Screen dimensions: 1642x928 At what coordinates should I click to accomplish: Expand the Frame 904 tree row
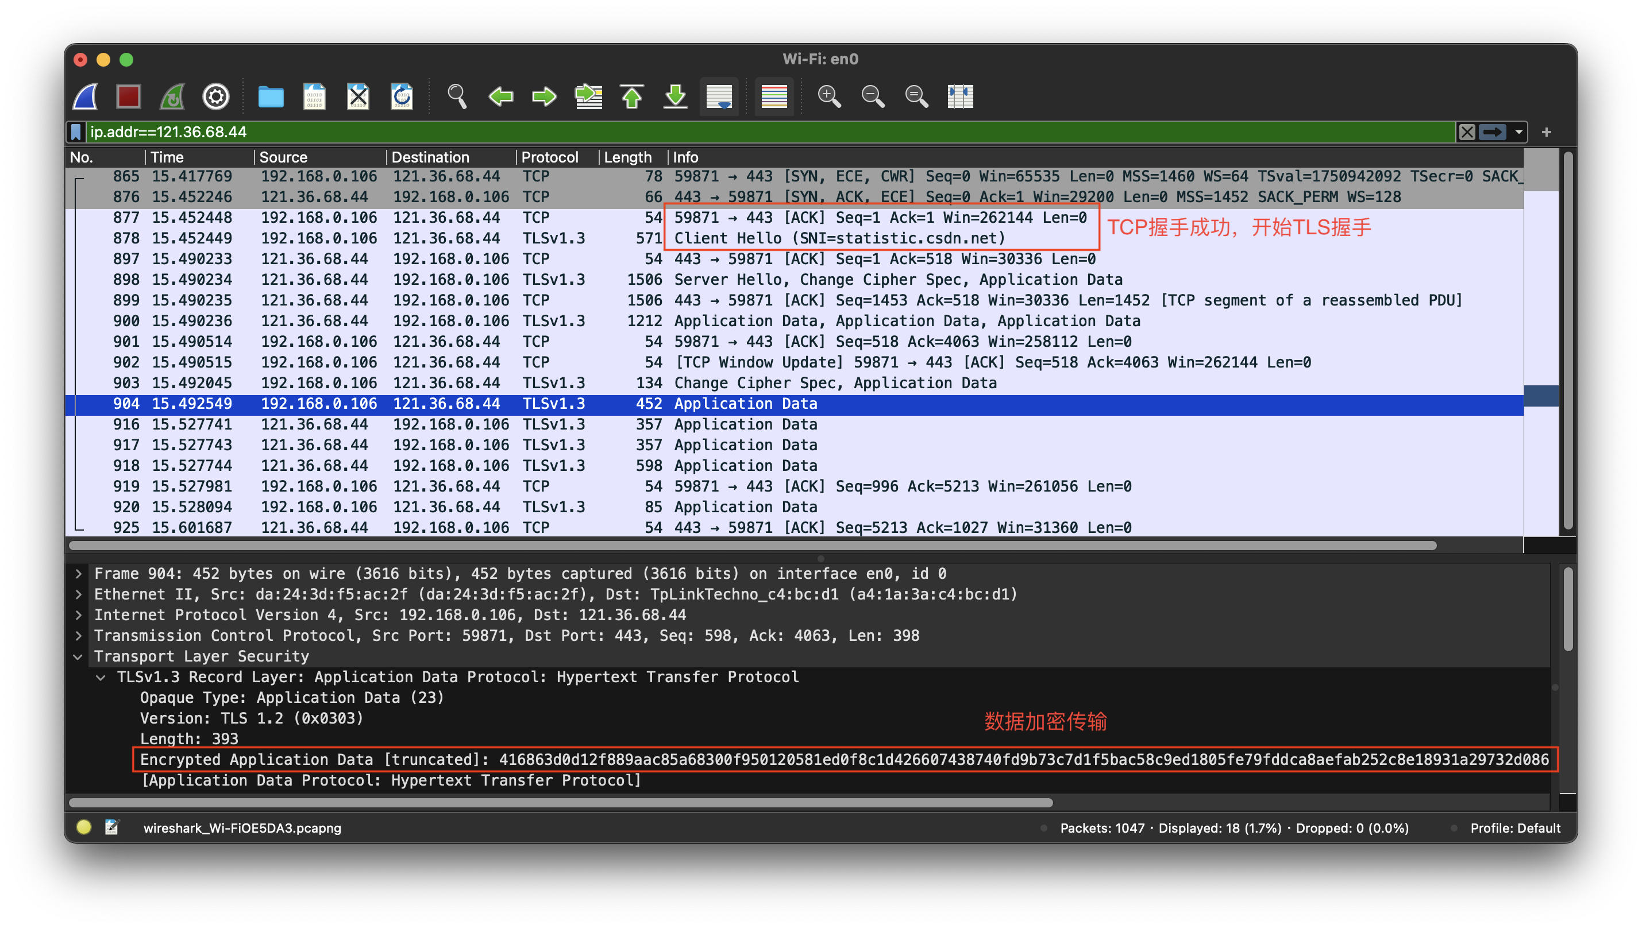[79, 574]
